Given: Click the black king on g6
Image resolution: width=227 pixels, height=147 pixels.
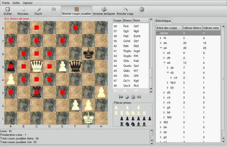Looking at the screenshot, I should pos(88,53).
